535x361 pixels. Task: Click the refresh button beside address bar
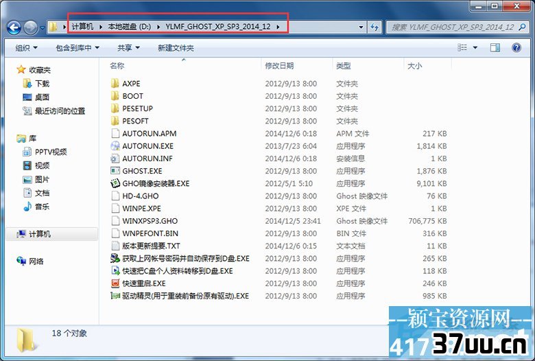click(x=374, y=27)
